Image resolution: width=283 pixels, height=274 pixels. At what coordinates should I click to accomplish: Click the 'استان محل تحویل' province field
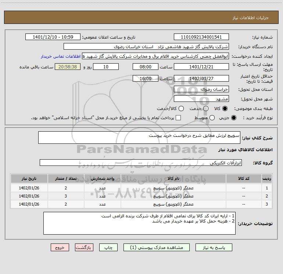coord(201,89)
